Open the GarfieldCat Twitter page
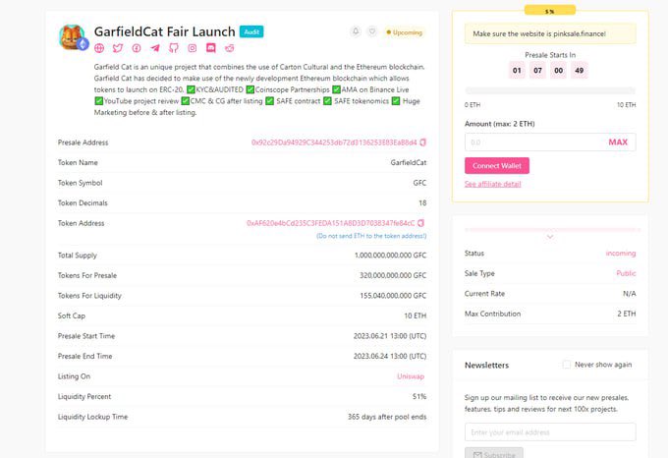This screenshot has width=668, height=458. tap(118, 48)
